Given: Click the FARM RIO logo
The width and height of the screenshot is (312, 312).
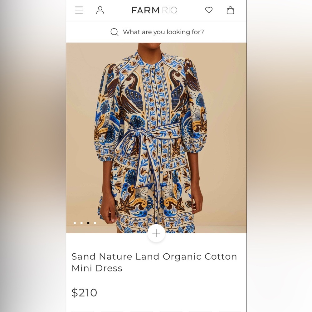Looking at the screenshot, I should point(154,10).
